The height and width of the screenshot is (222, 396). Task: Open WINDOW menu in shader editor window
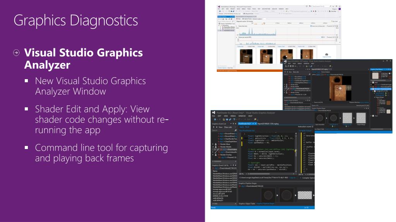242,116
